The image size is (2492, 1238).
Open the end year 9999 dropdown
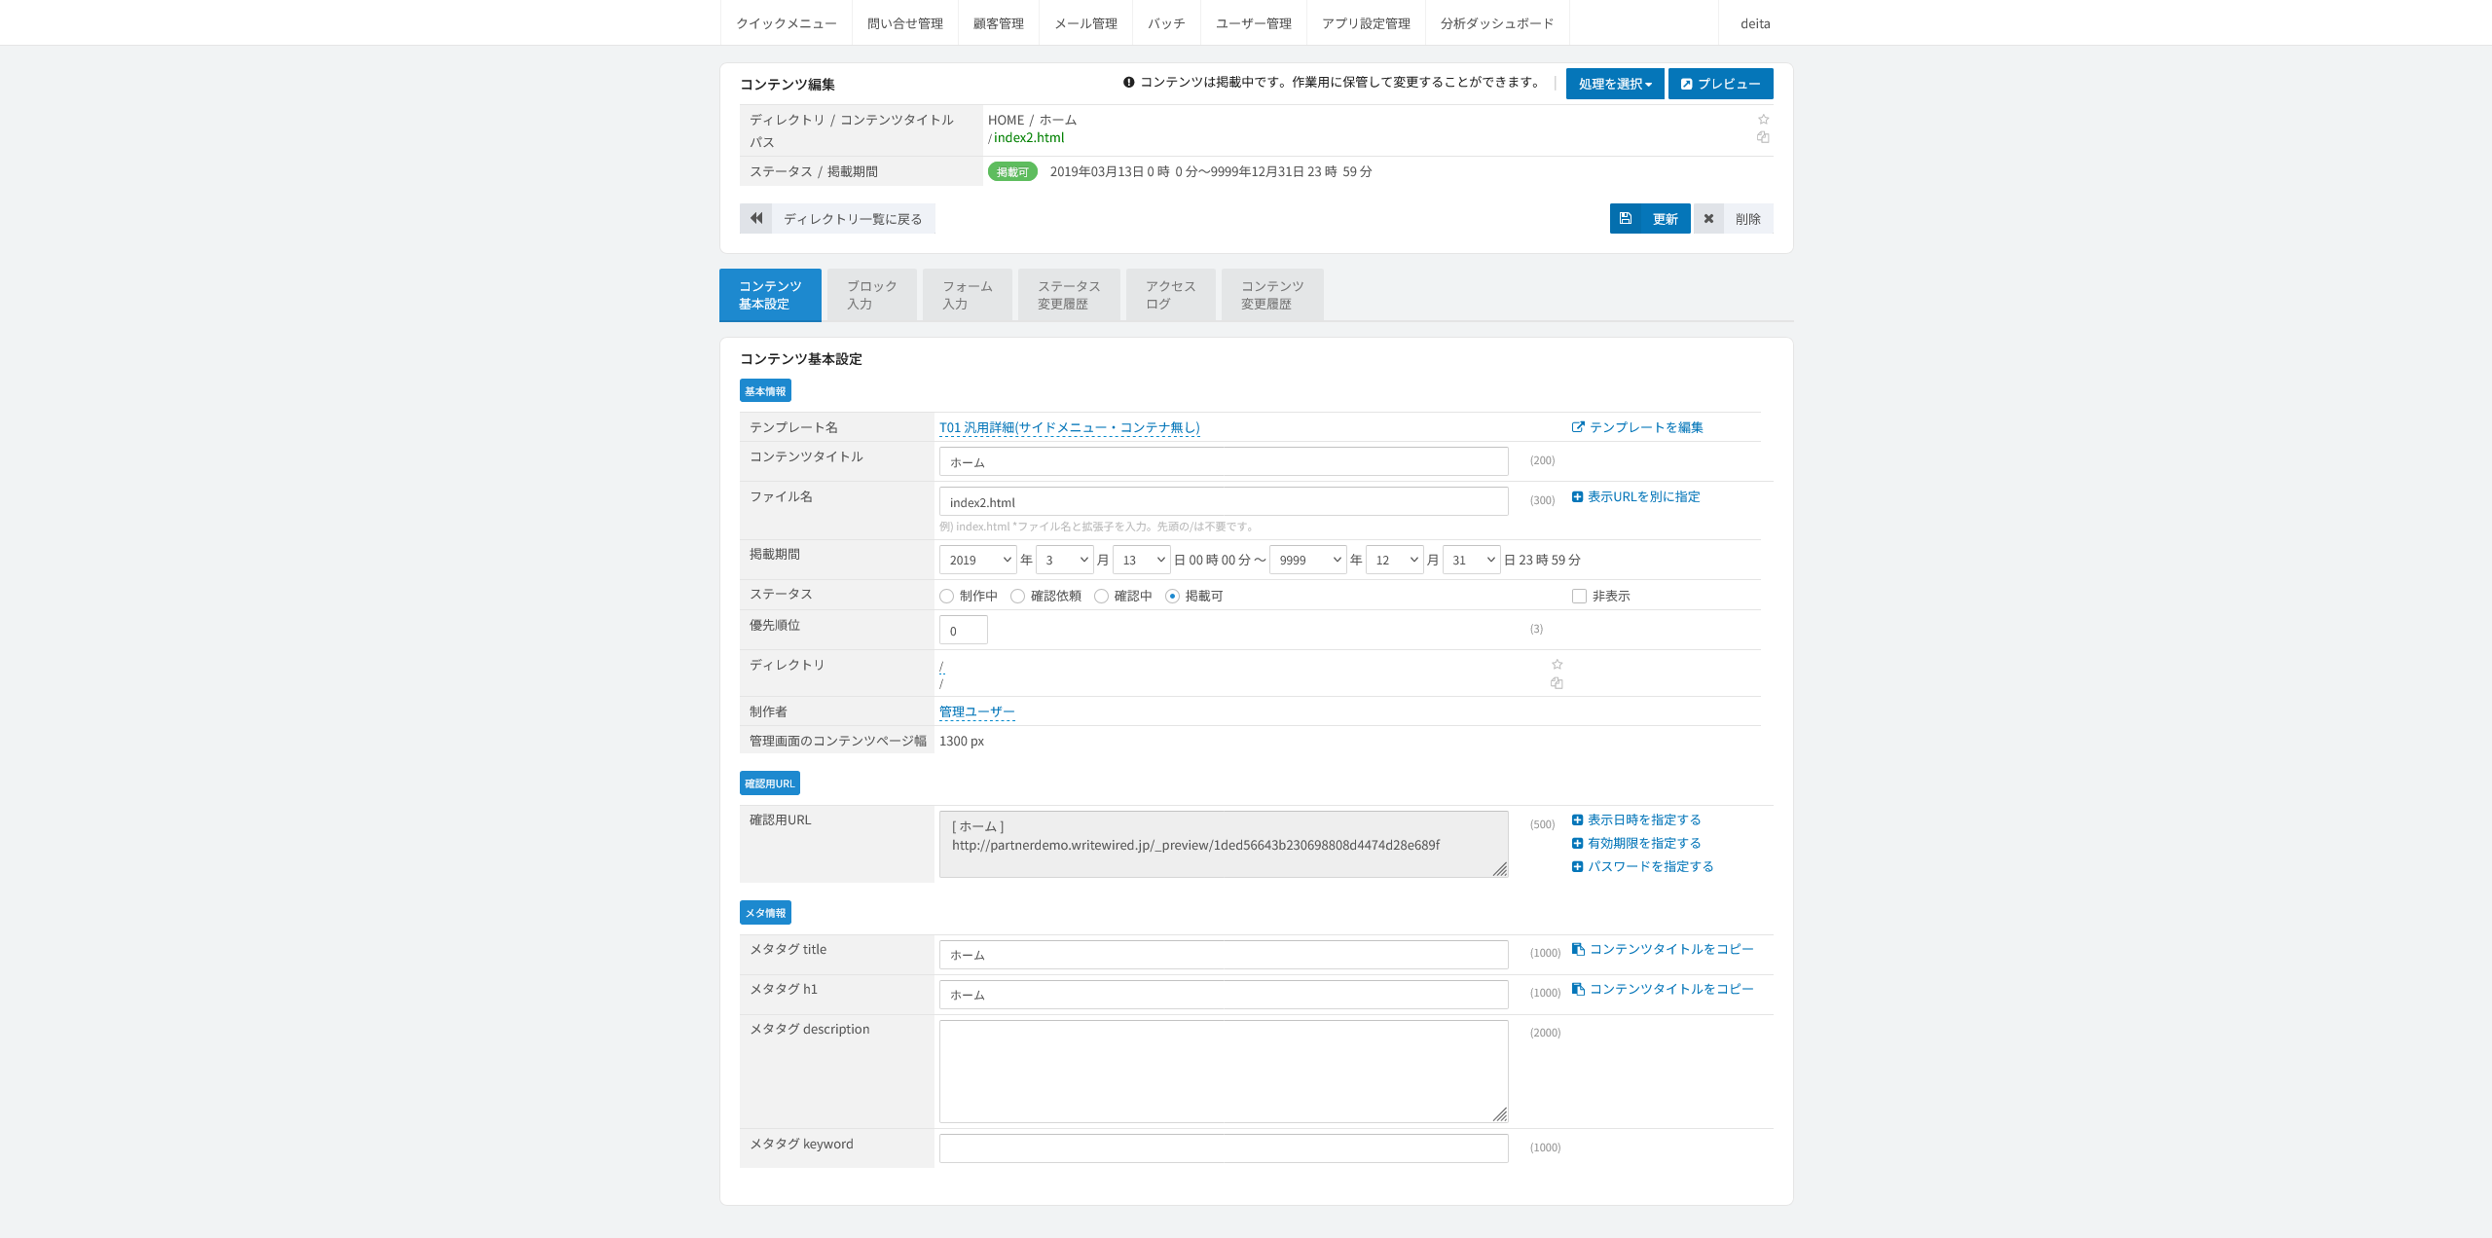(1307, 560)
